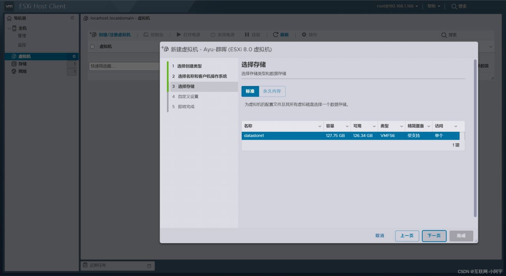Click the Suspend toolbar button
This screenshot has height=276, width=506.
coord(253,35)
